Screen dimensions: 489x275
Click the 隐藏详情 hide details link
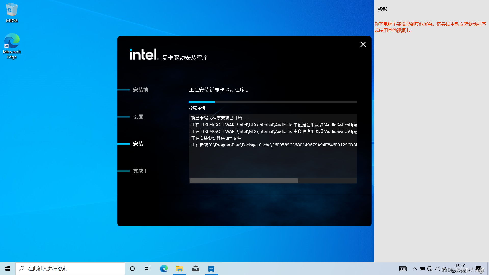[197, 108]
